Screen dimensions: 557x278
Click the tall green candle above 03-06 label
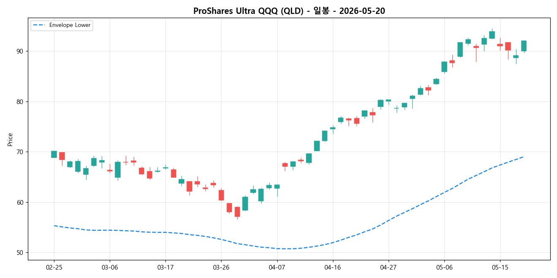pos(118,169)
